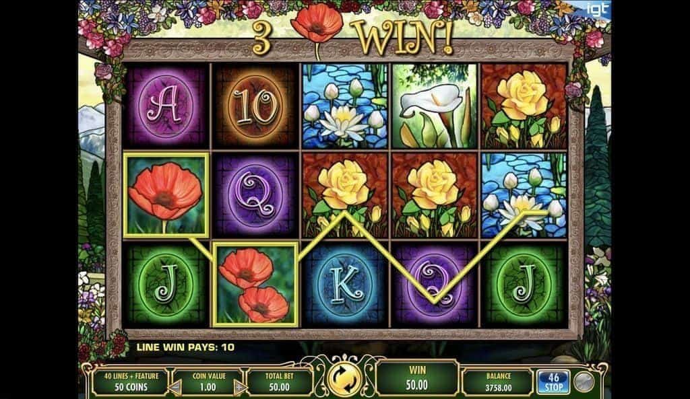Click the water lily in middle row
This screenshot has height=399, width=690.
point(524,195)
